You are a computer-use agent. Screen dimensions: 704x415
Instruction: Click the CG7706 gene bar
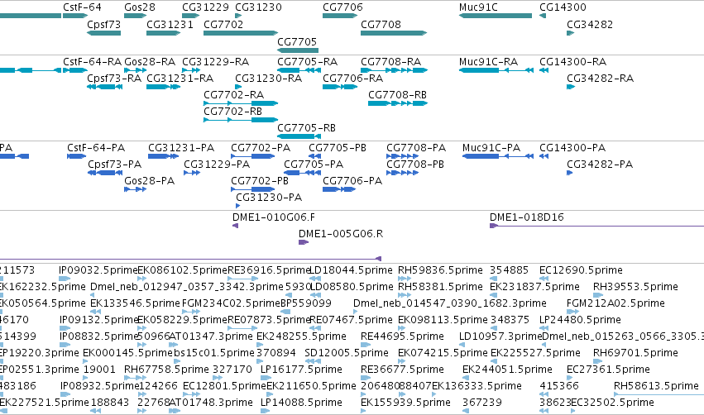click(340, 16)
